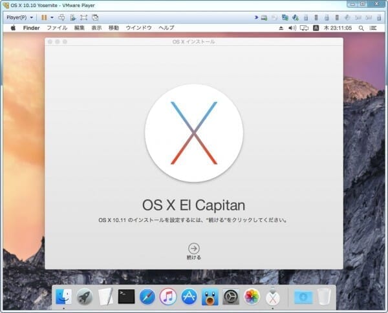Open Finder from the dock
Image resolution: width=388 pixels, height=313 pixels.
click(x=63, y=296)
